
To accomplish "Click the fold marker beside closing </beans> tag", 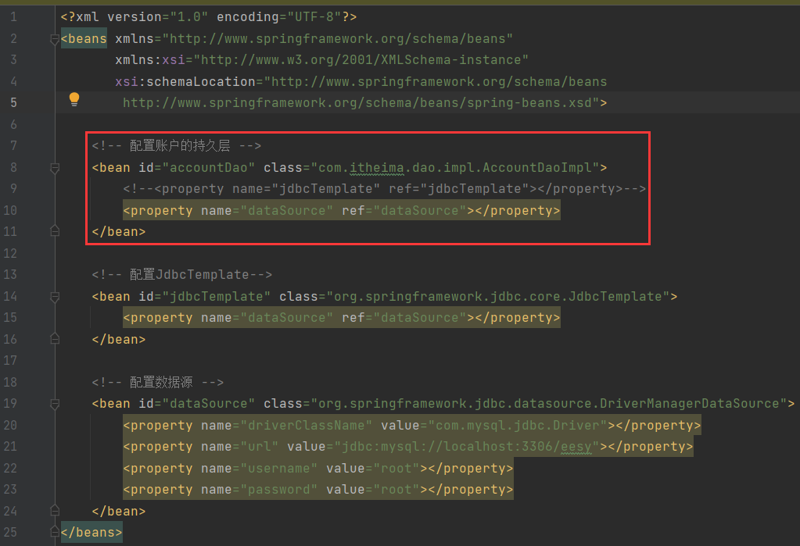I will [x=54, y=531].
